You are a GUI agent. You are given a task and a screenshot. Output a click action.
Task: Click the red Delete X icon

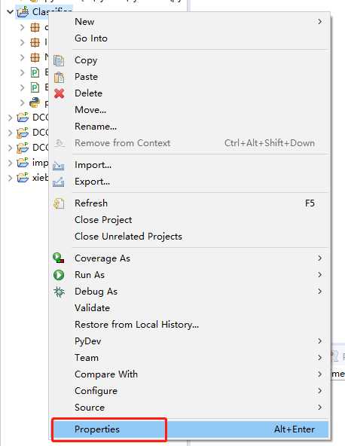pos(59,93)
